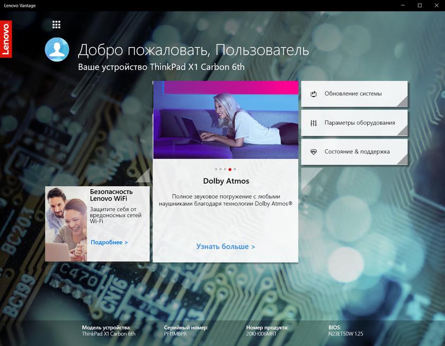Expand corner triangle on Состояние & поддержка tile
This screenshot has height=346, width=445.
point(403,160)
